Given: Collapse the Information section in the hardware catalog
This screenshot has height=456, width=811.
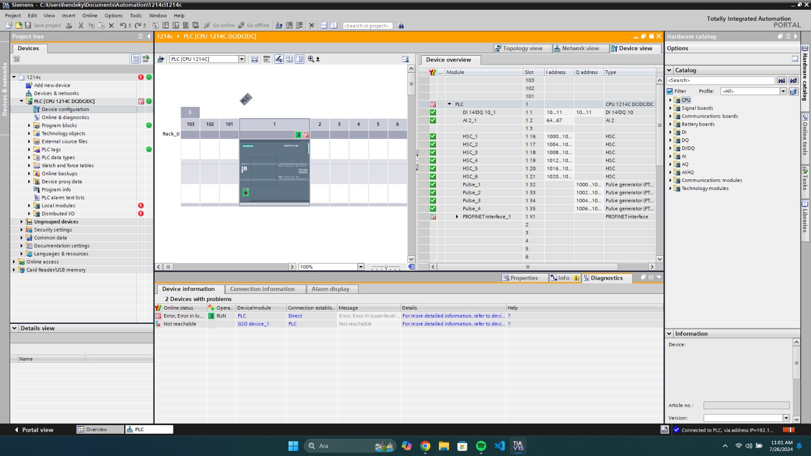Looking at the screenshot, I should point(670,334).
